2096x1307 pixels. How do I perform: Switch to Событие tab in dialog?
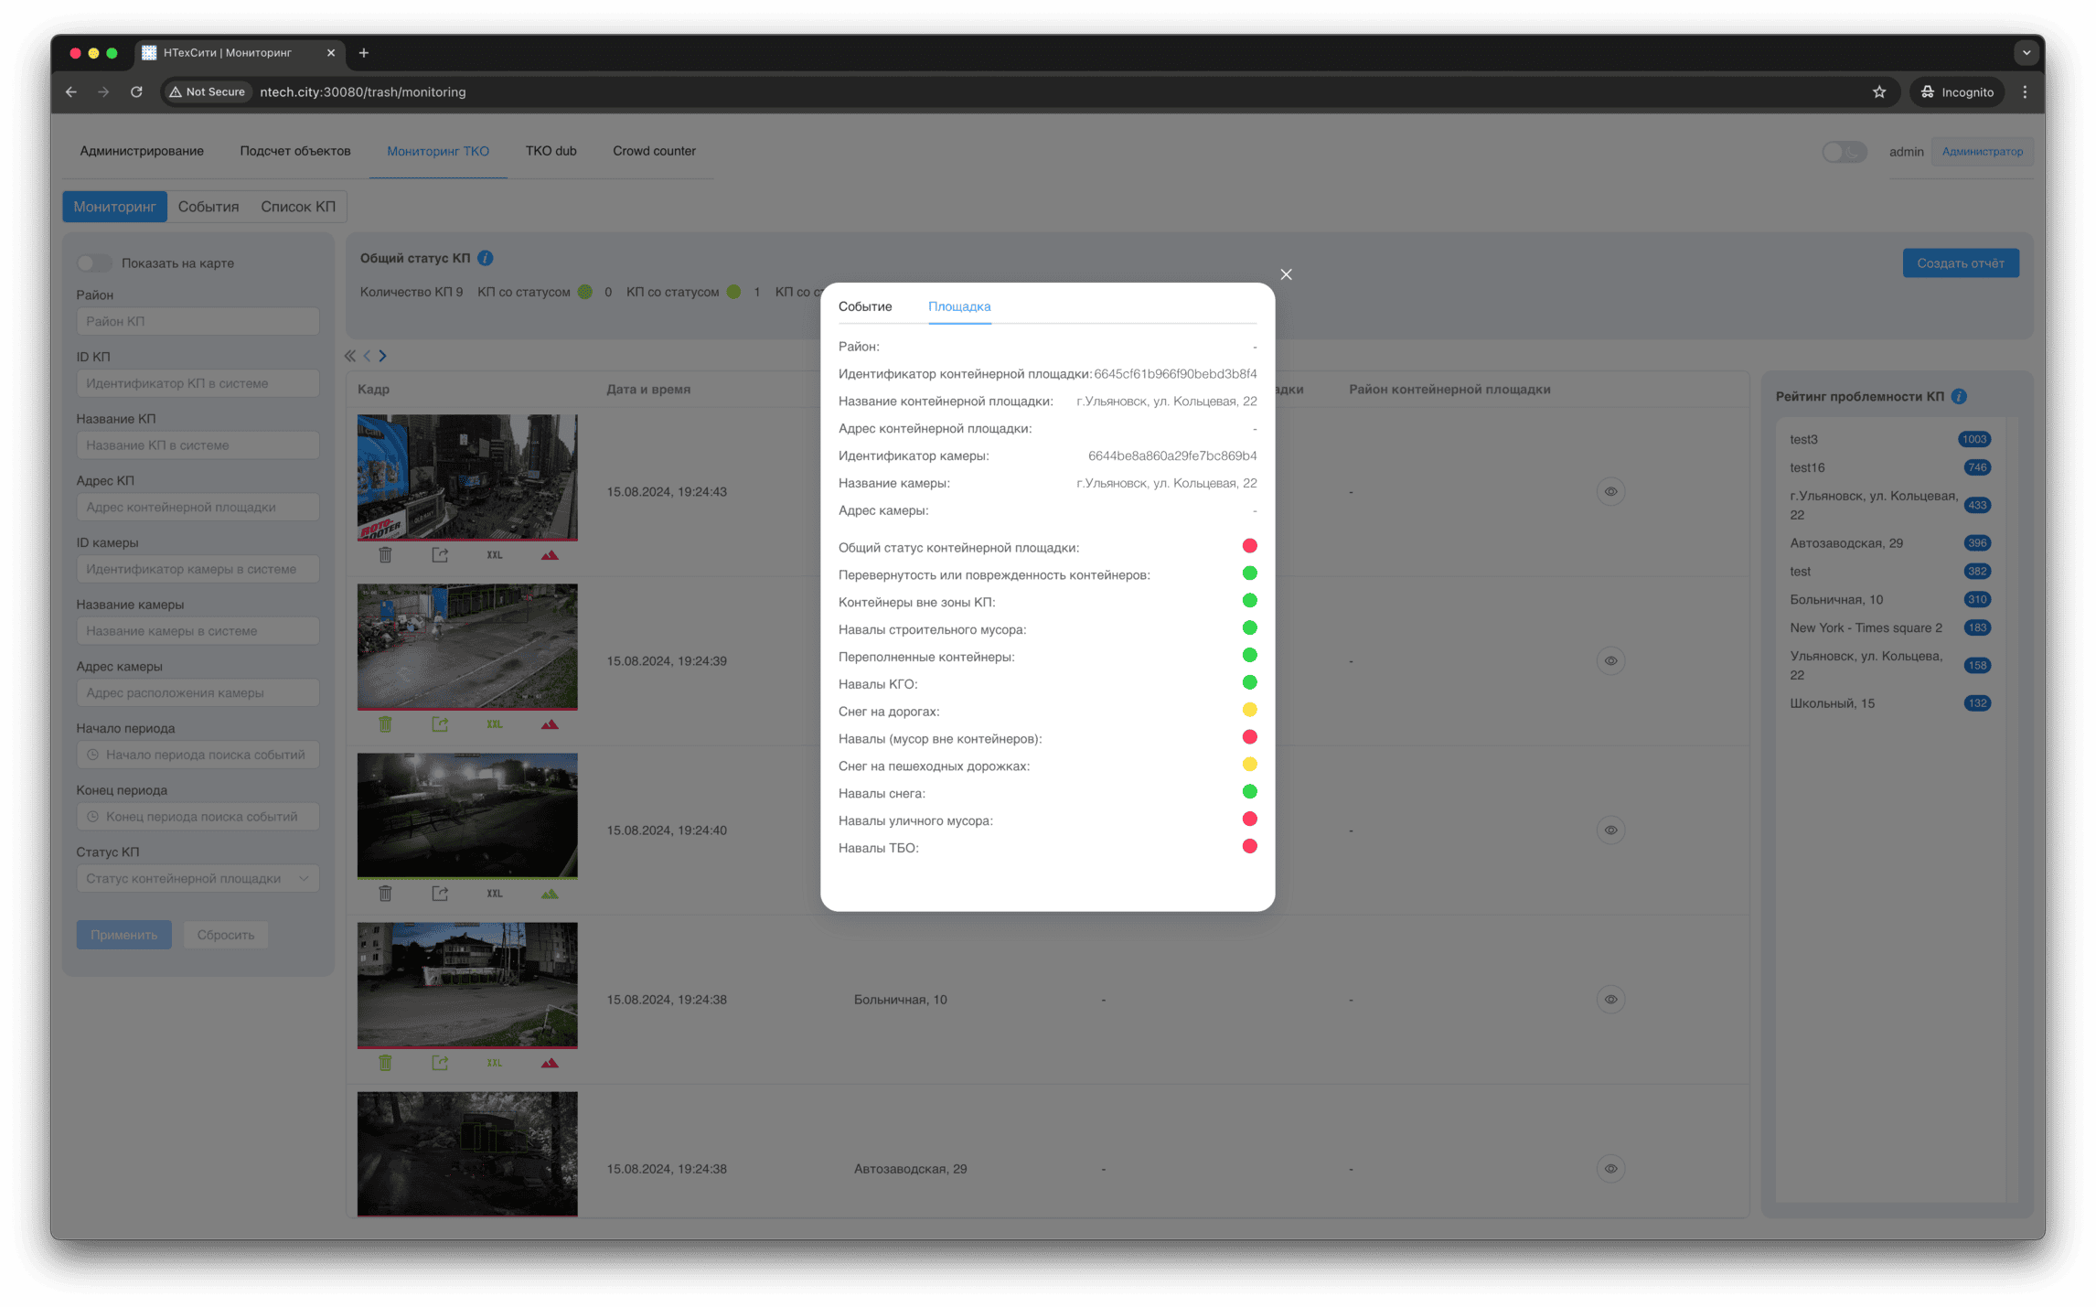(864, 306)
